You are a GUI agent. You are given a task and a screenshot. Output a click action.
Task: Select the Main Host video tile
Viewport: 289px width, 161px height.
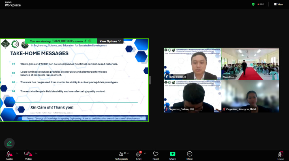(x=250, y=64)
